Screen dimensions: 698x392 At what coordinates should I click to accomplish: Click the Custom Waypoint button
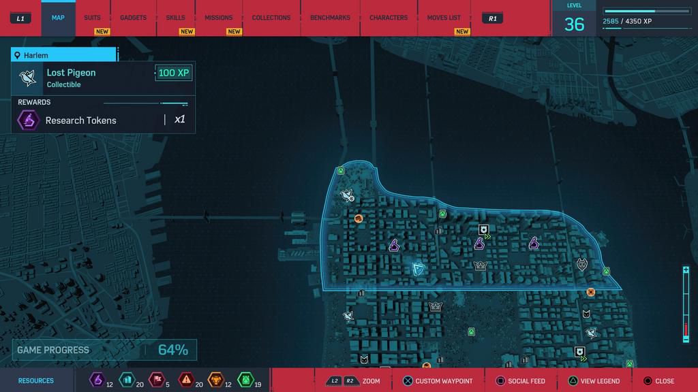click(x=437, y=381)
